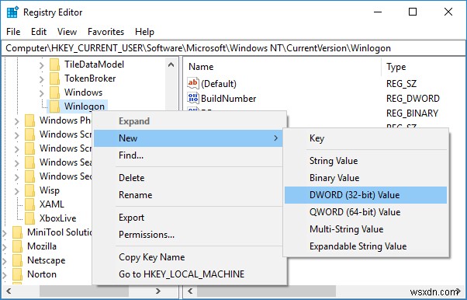Click the Norton folder icon

(17, 274)
